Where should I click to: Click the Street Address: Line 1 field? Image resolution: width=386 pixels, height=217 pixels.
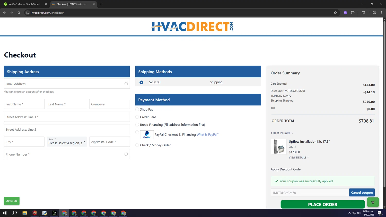pyautogui.click(x=67, y=117)
